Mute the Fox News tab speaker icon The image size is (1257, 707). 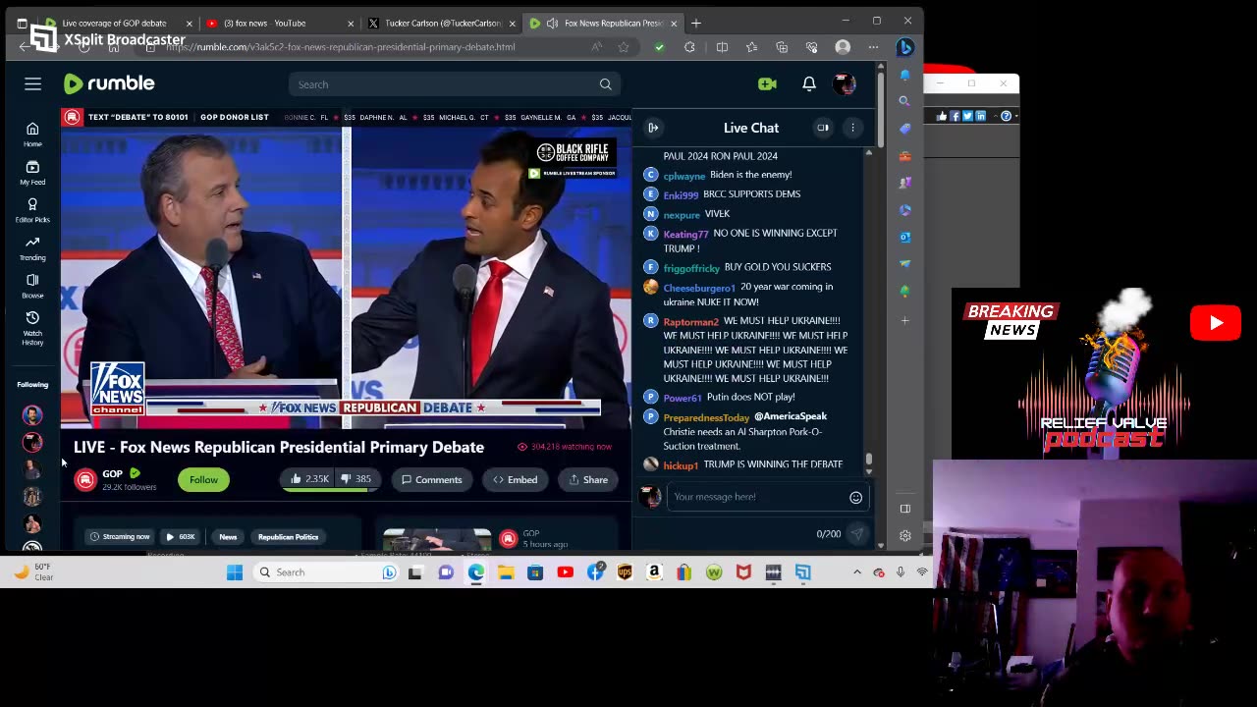pyautogui.click(x=552, y=23)
